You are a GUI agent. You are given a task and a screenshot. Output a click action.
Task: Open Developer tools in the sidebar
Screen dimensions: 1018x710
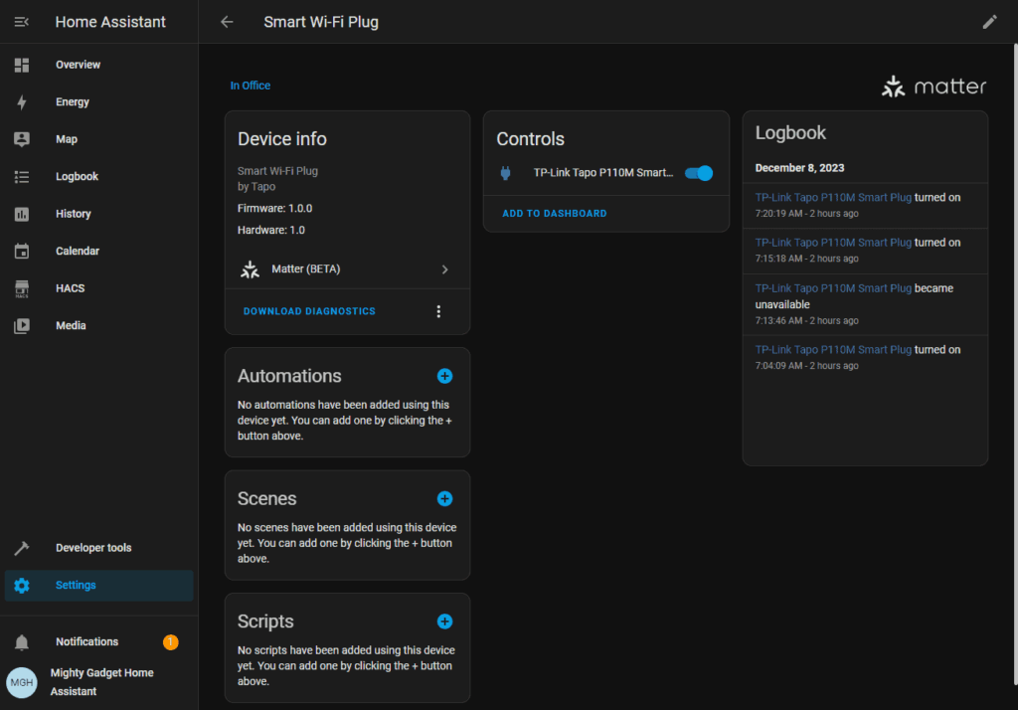tap(92, 548)
